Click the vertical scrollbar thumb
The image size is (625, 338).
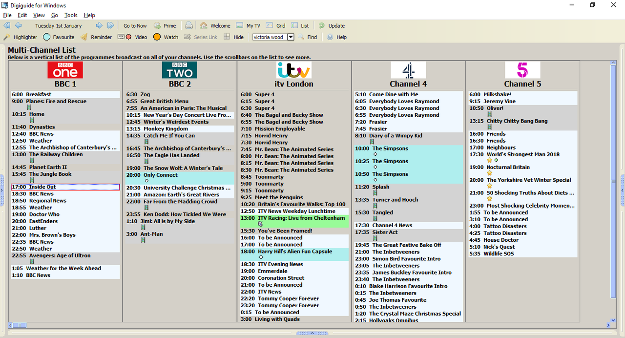613,182
